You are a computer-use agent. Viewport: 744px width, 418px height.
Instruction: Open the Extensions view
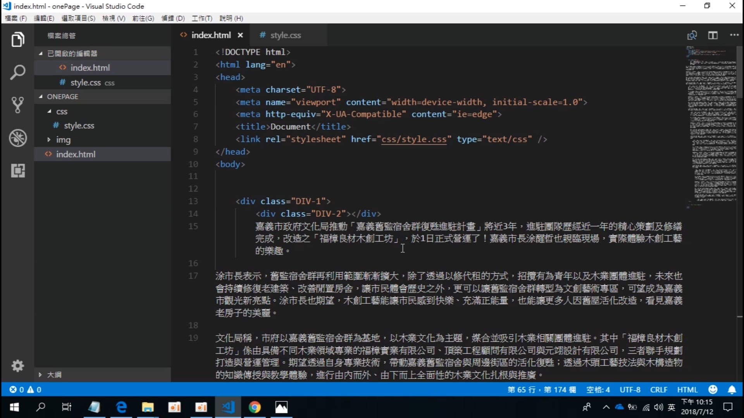17,170
